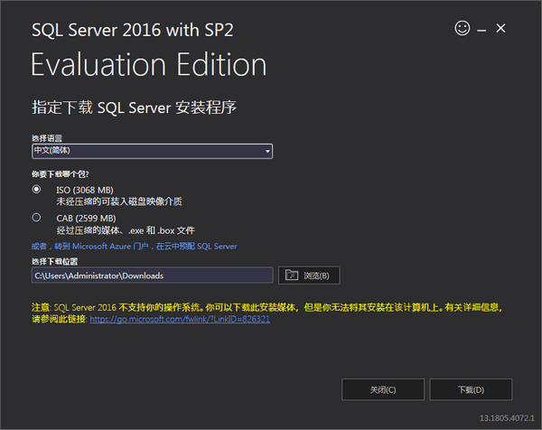Click the download location path field
Viewport: 542px width, 430px height.
click(153, 276)
